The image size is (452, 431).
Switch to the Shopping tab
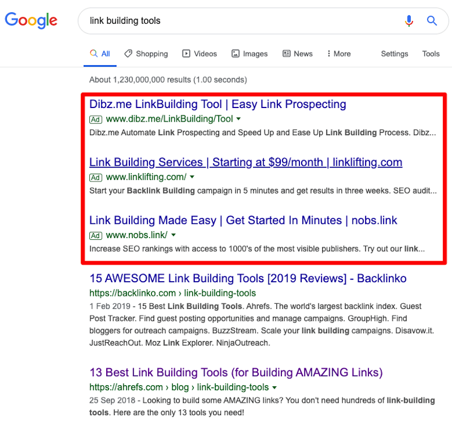(x=146, y=54)
